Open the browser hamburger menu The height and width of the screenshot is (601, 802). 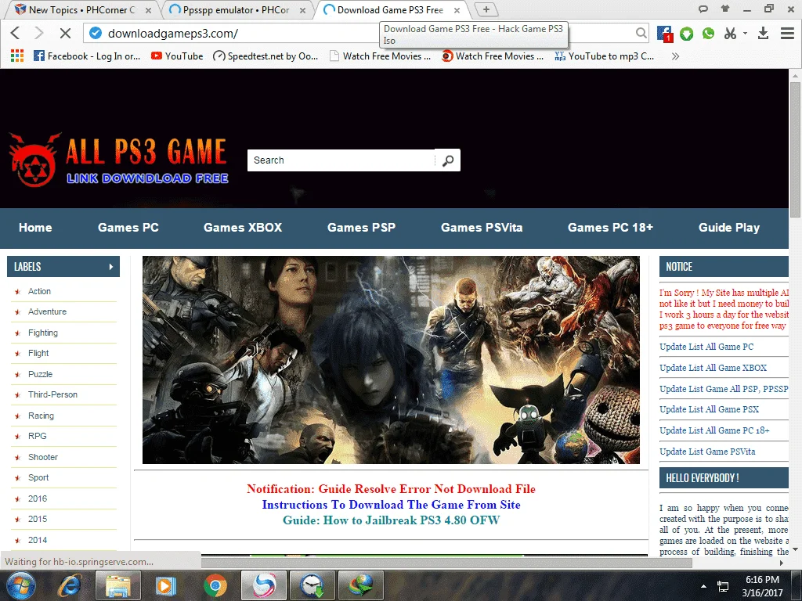click(787, 33)
